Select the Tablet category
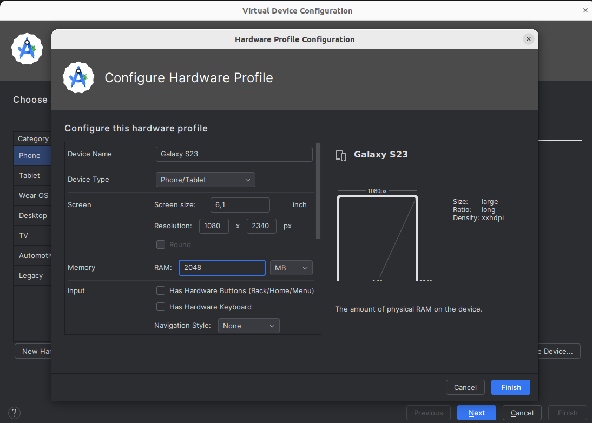This screenshot has height=423, width=592. click(x=32, y=175)
